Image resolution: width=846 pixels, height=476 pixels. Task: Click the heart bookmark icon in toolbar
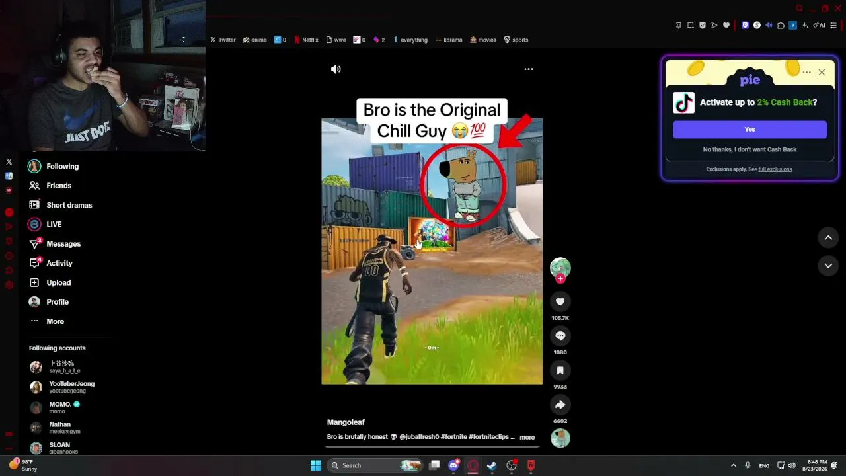pos(726,26)
